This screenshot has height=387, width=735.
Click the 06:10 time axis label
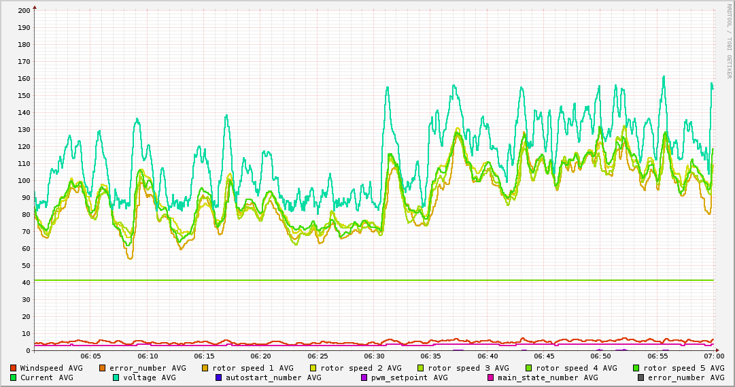[x=148, y=356]
